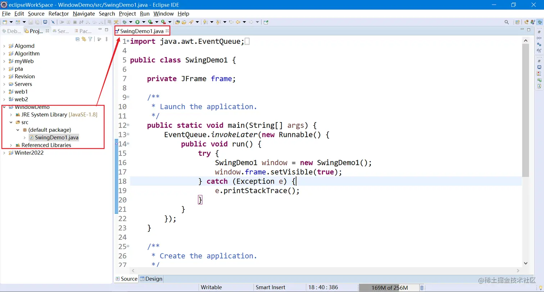The height and width of the screenshot is (292, 544).
Task: Toggle Skip All Breakpoints
Action: point(53,22)
